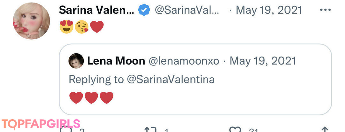
Task: Click the TOPFAPGIRLS watermark logo
Action: (41, 123)
